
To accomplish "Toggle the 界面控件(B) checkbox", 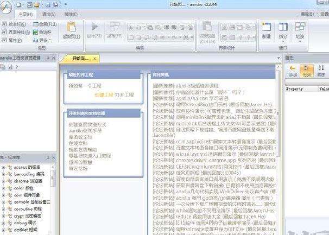I will point(5,32).
